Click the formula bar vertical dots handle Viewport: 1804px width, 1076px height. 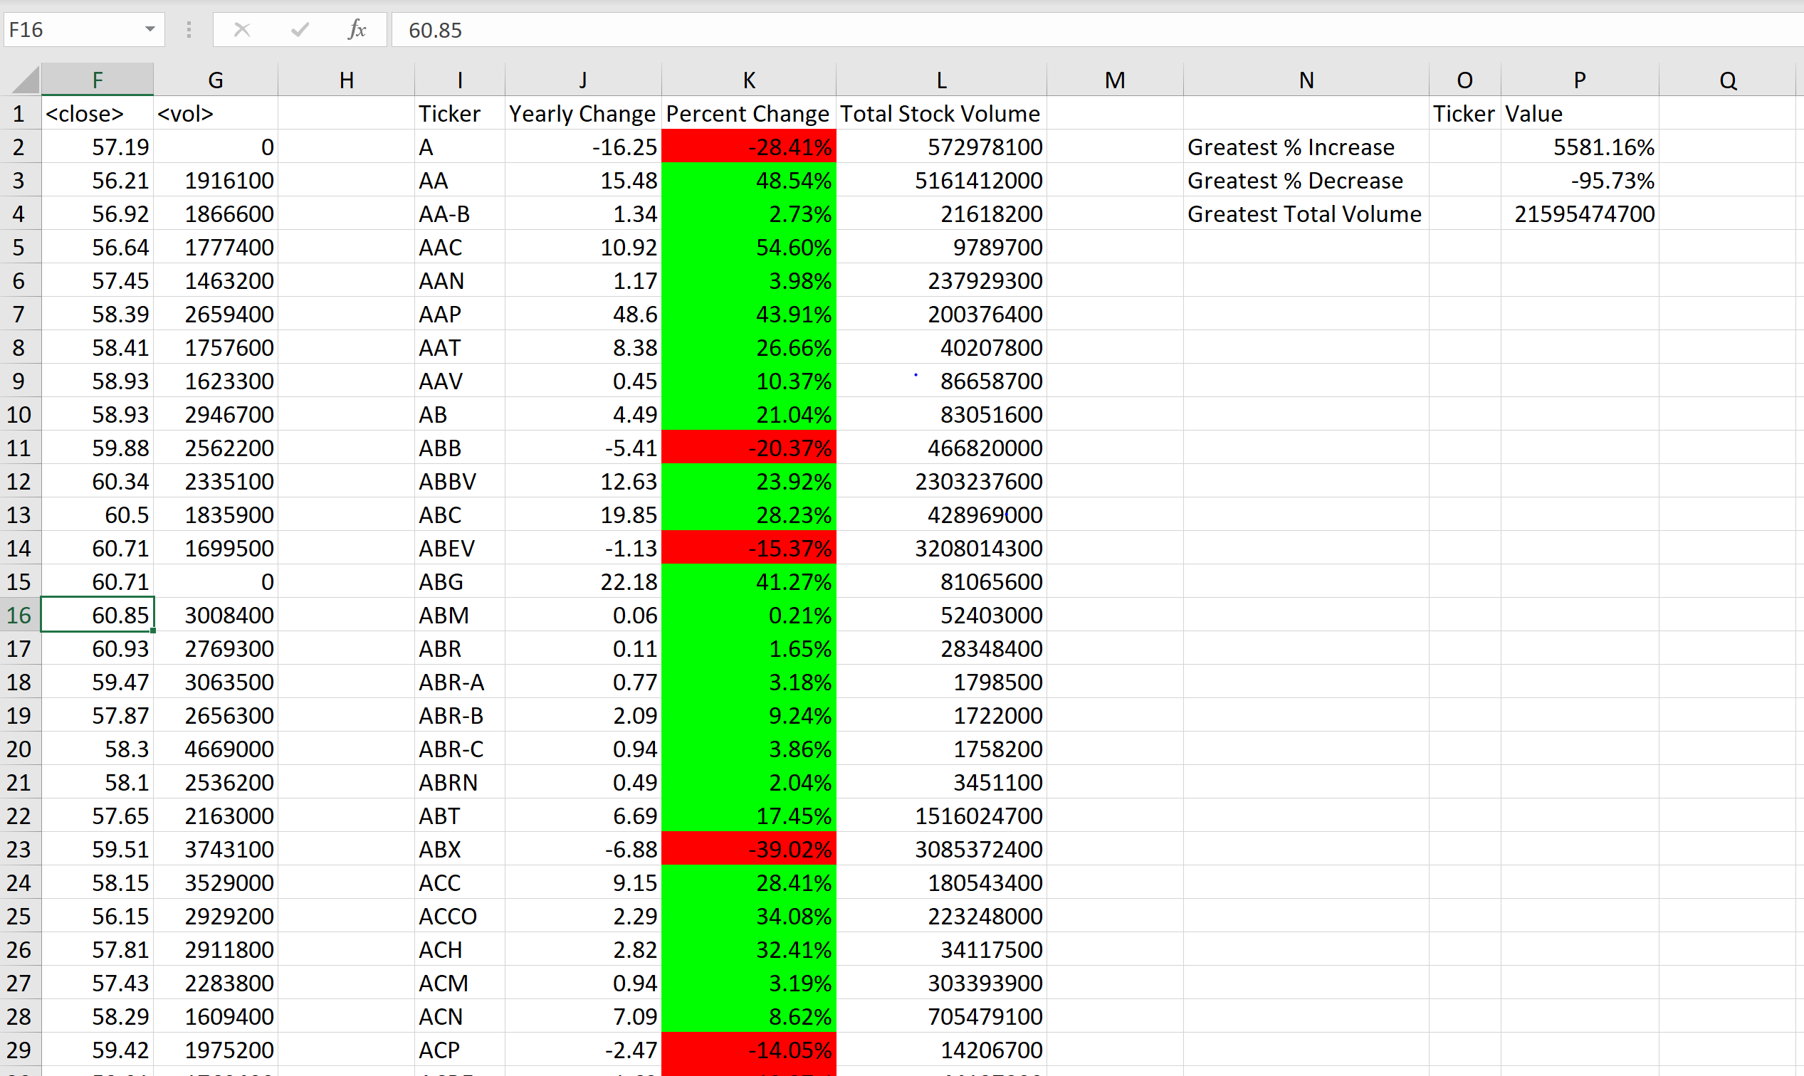point(189,30)
